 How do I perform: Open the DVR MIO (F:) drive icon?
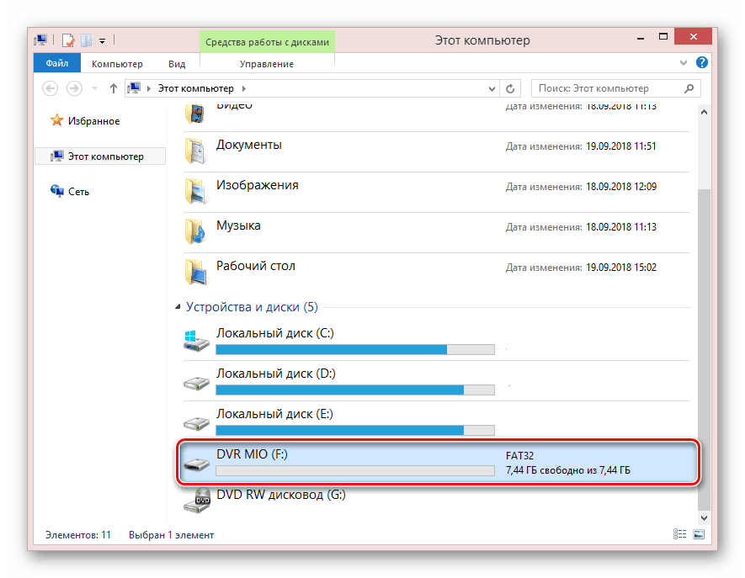tap(196, 463)
